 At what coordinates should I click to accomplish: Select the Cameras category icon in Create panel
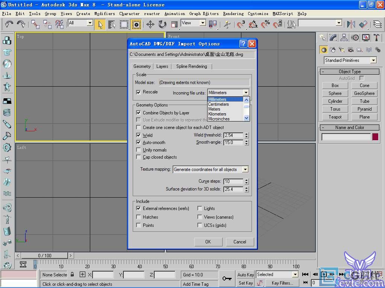(351, 50)
